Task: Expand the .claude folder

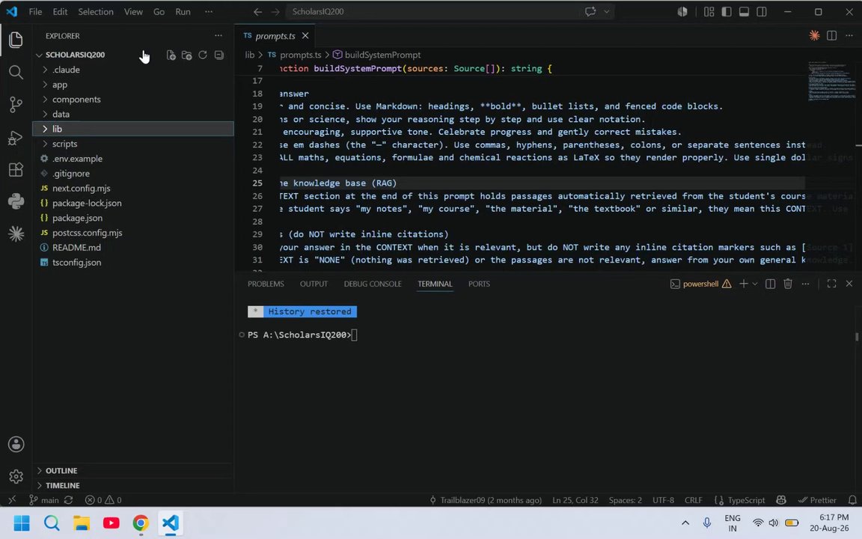Action: pos(45,70)
